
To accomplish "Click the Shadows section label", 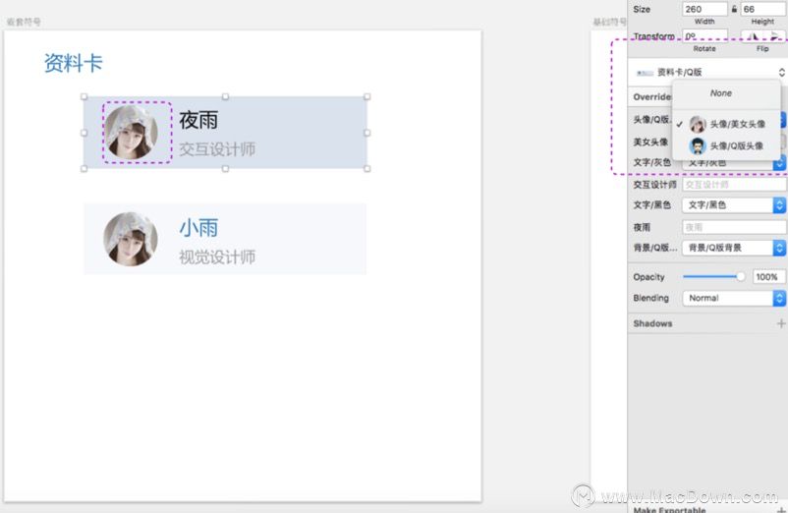I will click(652, 323).
